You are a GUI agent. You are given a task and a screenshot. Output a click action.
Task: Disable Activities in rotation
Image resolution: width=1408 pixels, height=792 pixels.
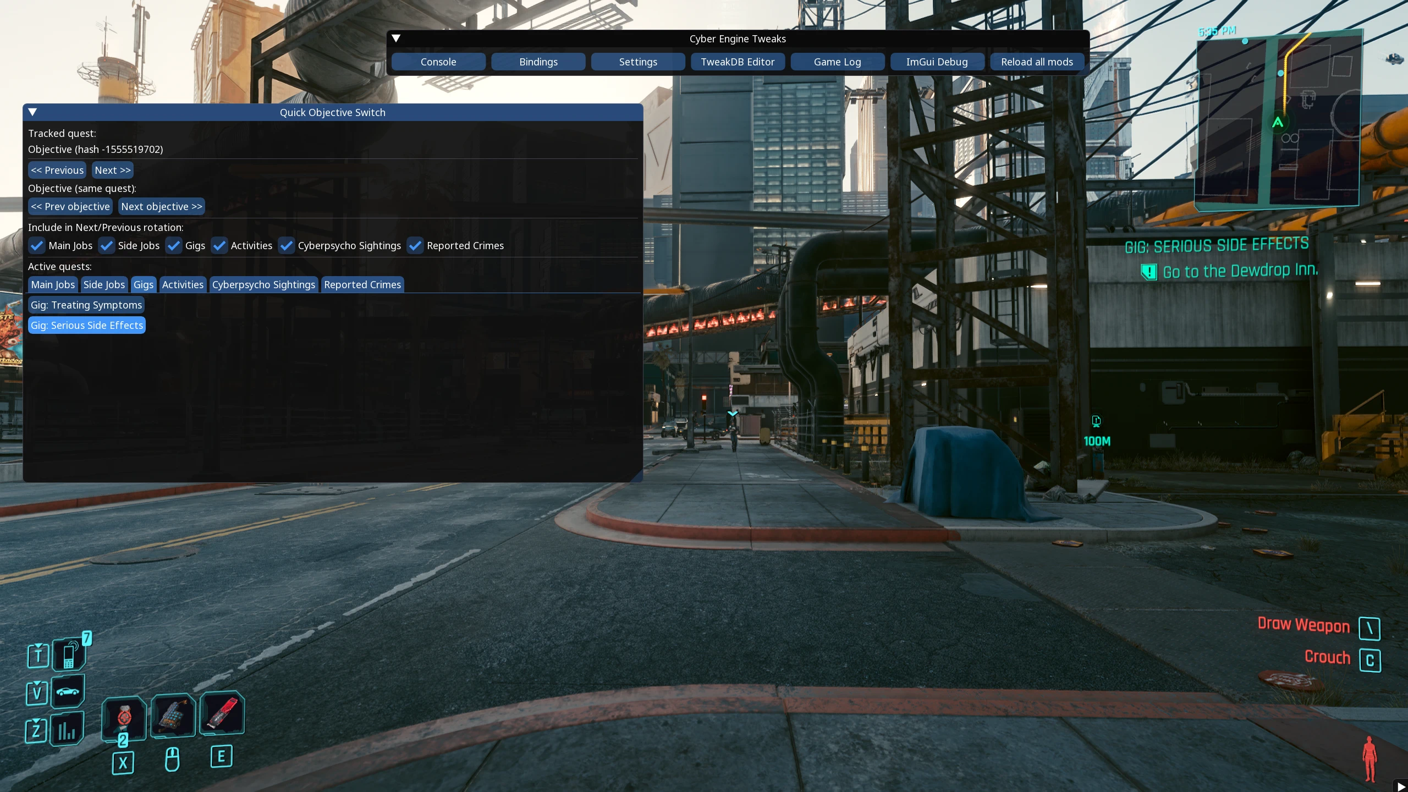pyautogui.click(x=219, y=245)
